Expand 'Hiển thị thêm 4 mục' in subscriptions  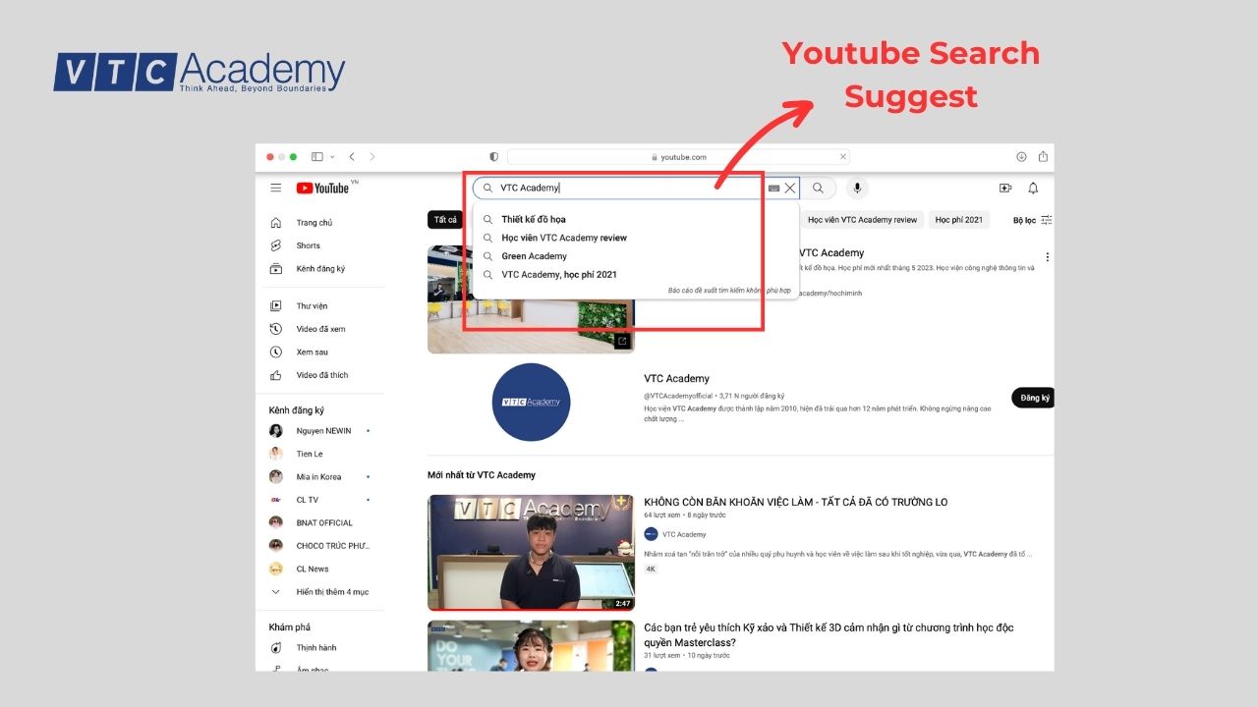[334, 591]
